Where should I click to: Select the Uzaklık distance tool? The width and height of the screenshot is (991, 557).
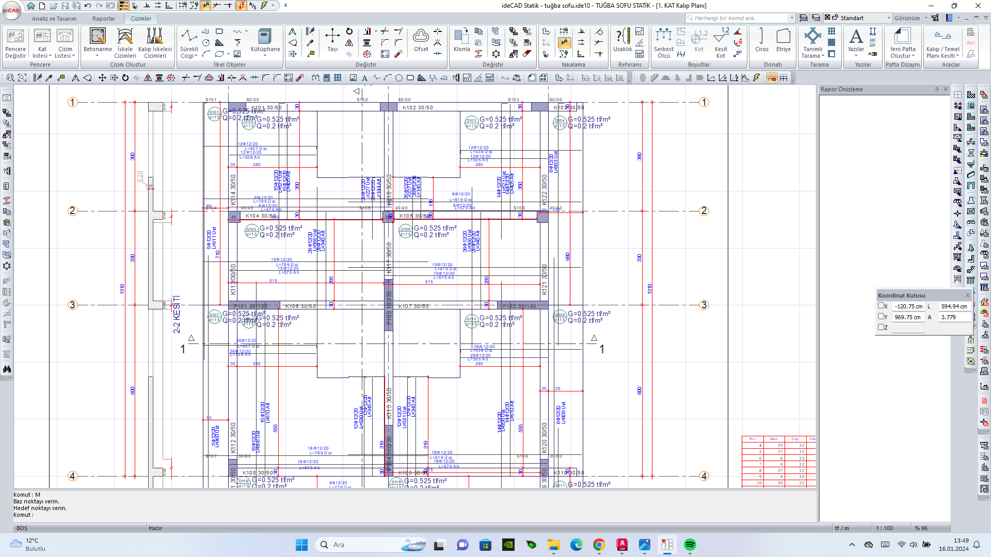(x=622, y=41)
